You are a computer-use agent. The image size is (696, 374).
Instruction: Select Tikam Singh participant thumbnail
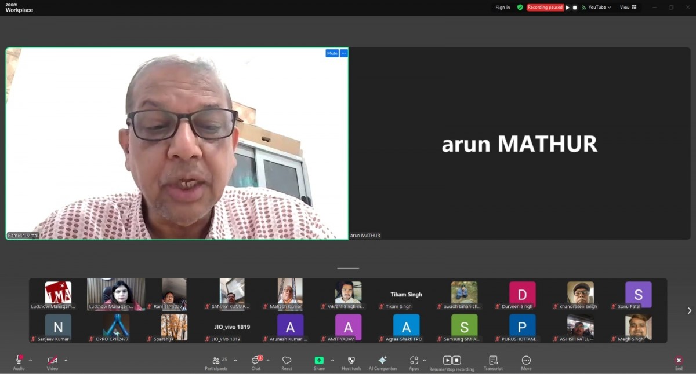[406, 295]
